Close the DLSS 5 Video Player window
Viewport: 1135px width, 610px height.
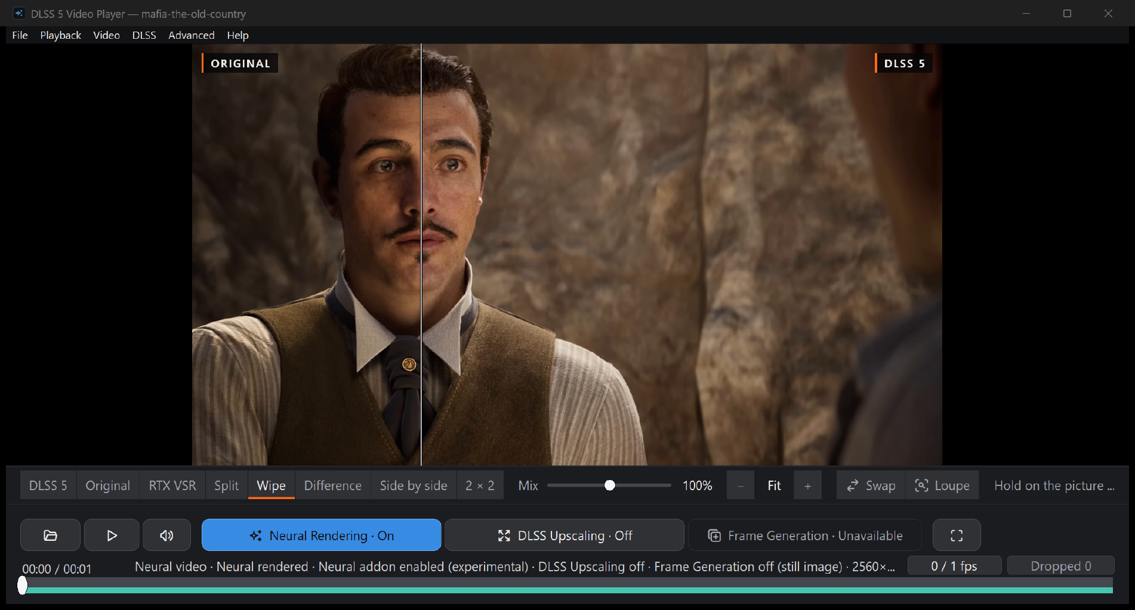pyautogui.click(x=1108, y=13)
